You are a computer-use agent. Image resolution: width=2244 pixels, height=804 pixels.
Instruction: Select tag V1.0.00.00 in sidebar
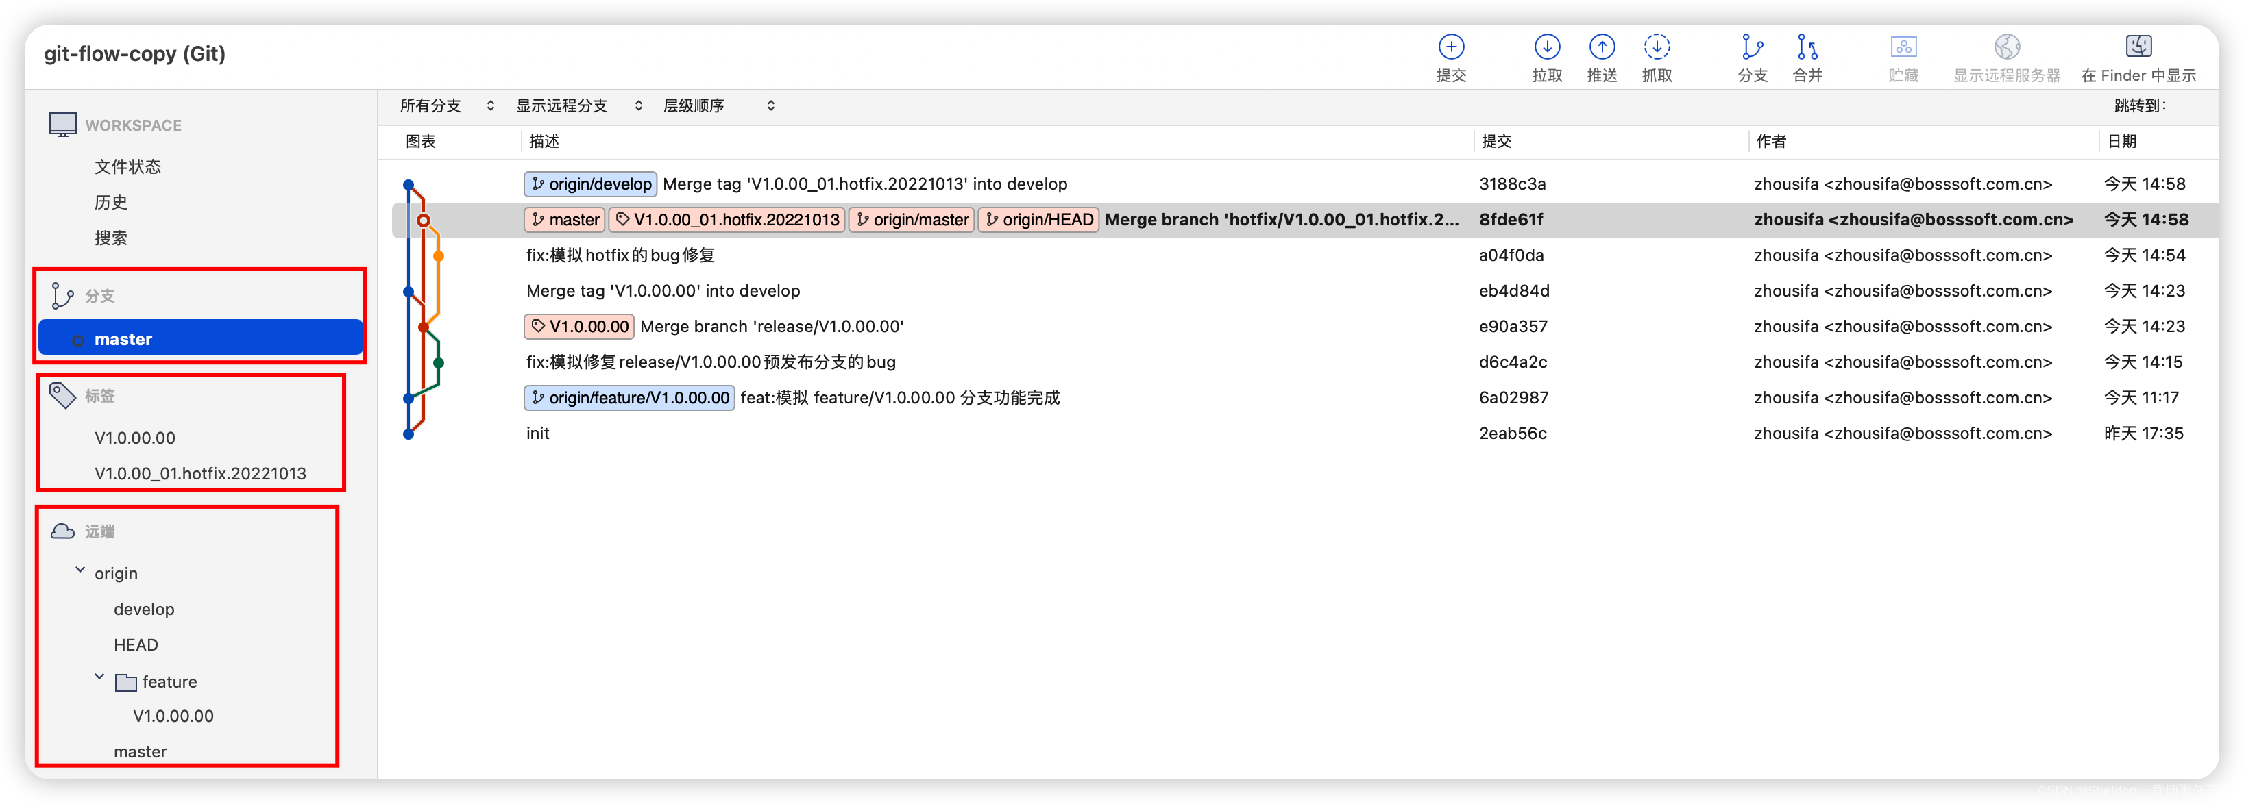pos(135,438)
